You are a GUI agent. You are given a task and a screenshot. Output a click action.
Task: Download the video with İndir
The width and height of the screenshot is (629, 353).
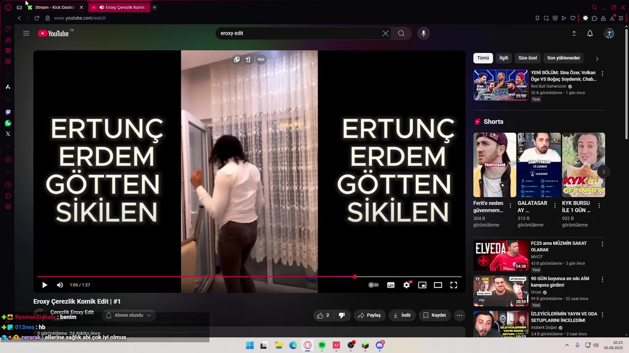[402, 315]
